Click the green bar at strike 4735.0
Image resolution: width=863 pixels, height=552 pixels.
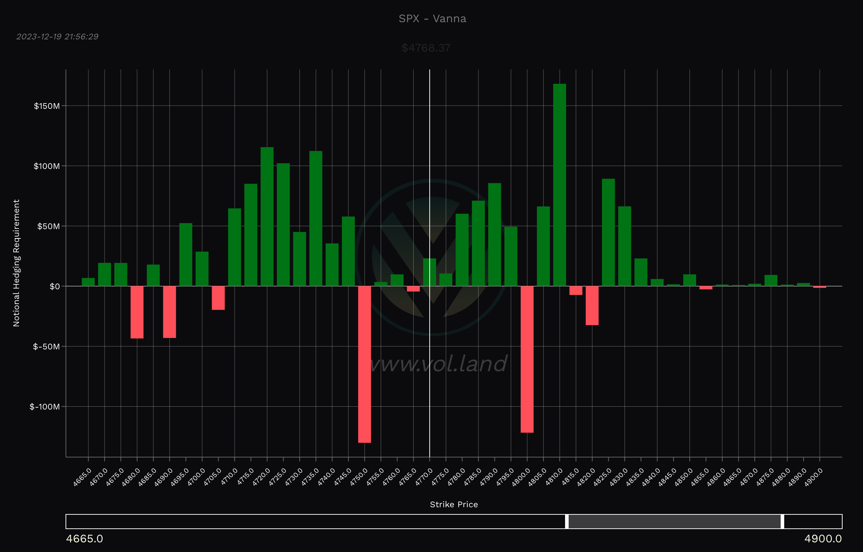[x=315, y=218]
